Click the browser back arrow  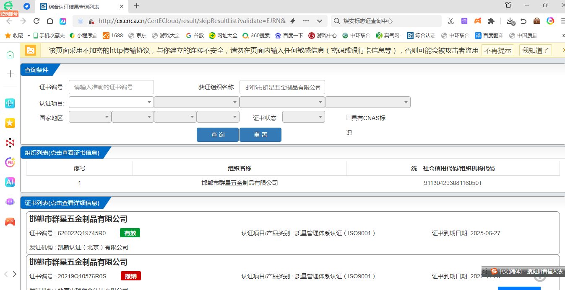[9, 21]
